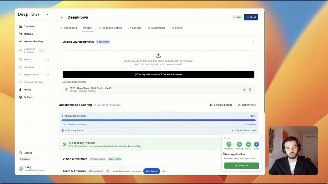
Task: Expand the Team & Advisors section
Action: tap(74, 171)
